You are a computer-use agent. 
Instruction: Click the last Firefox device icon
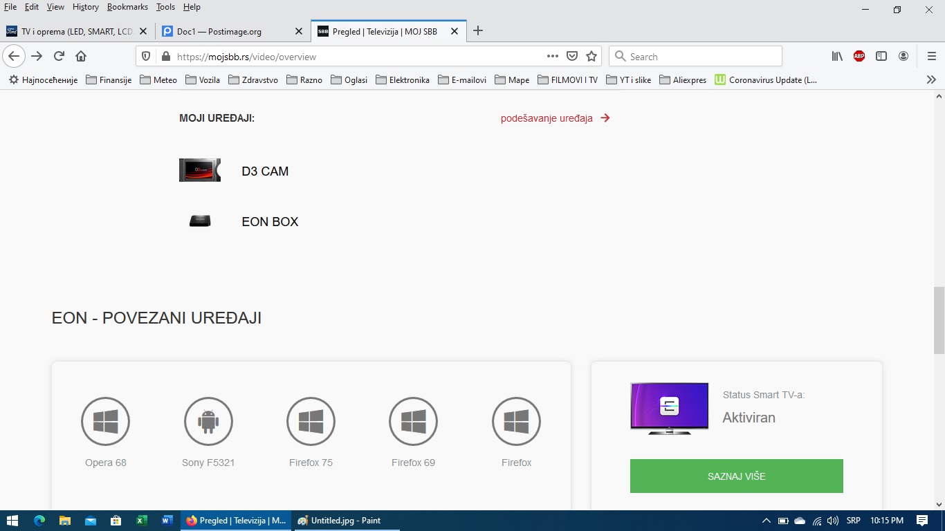[x=516, y=421]
